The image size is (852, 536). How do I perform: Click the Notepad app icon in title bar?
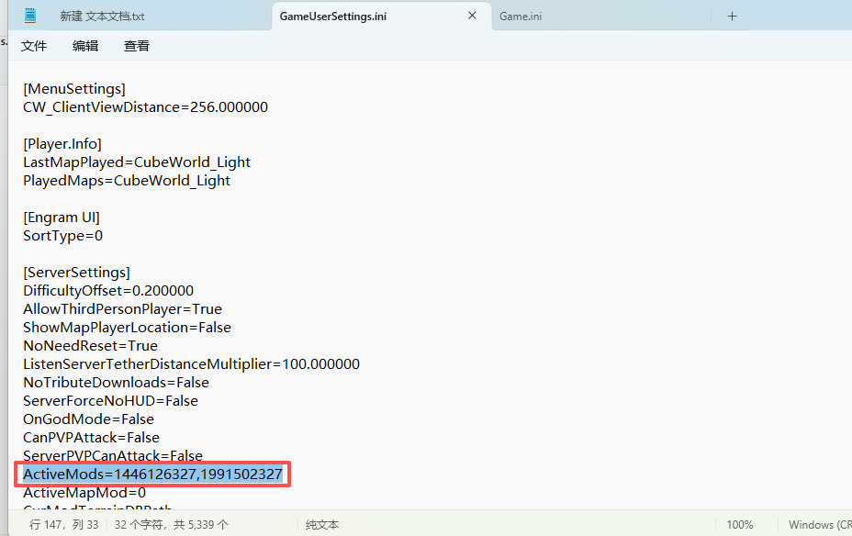(30, 16)
